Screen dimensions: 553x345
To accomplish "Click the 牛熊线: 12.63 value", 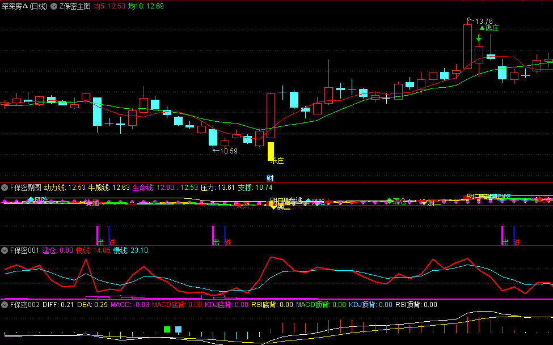I will [109, 188].
